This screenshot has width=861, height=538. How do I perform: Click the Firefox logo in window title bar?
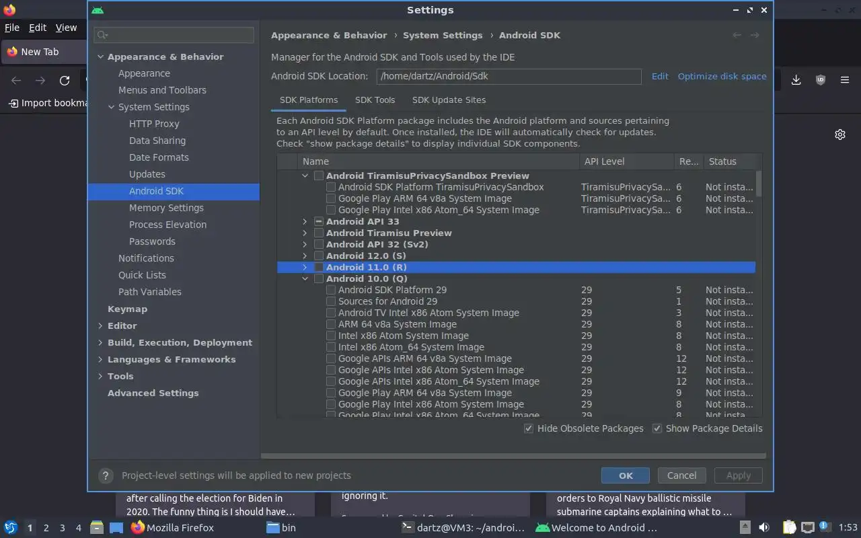(9, 9)
